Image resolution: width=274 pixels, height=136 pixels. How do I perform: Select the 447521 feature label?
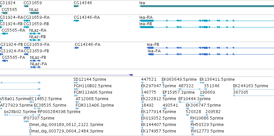point(149,79)
